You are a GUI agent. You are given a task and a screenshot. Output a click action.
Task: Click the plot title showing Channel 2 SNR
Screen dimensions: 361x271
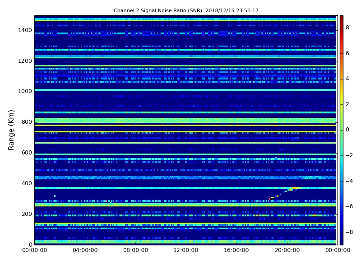tap(186, 10)
